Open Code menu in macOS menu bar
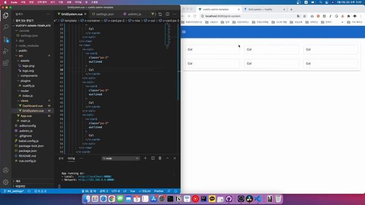The height and width of the screenshot is (205, 365). click(x=14, y=2)
